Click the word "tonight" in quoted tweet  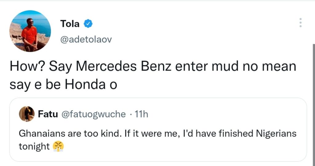click(34, 147)
